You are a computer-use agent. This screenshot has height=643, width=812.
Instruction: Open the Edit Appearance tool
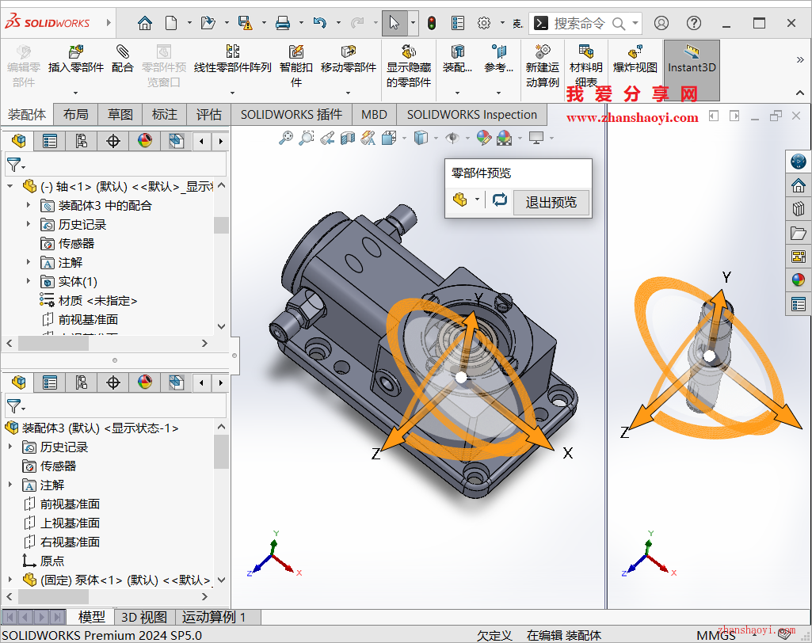[482, 137]
